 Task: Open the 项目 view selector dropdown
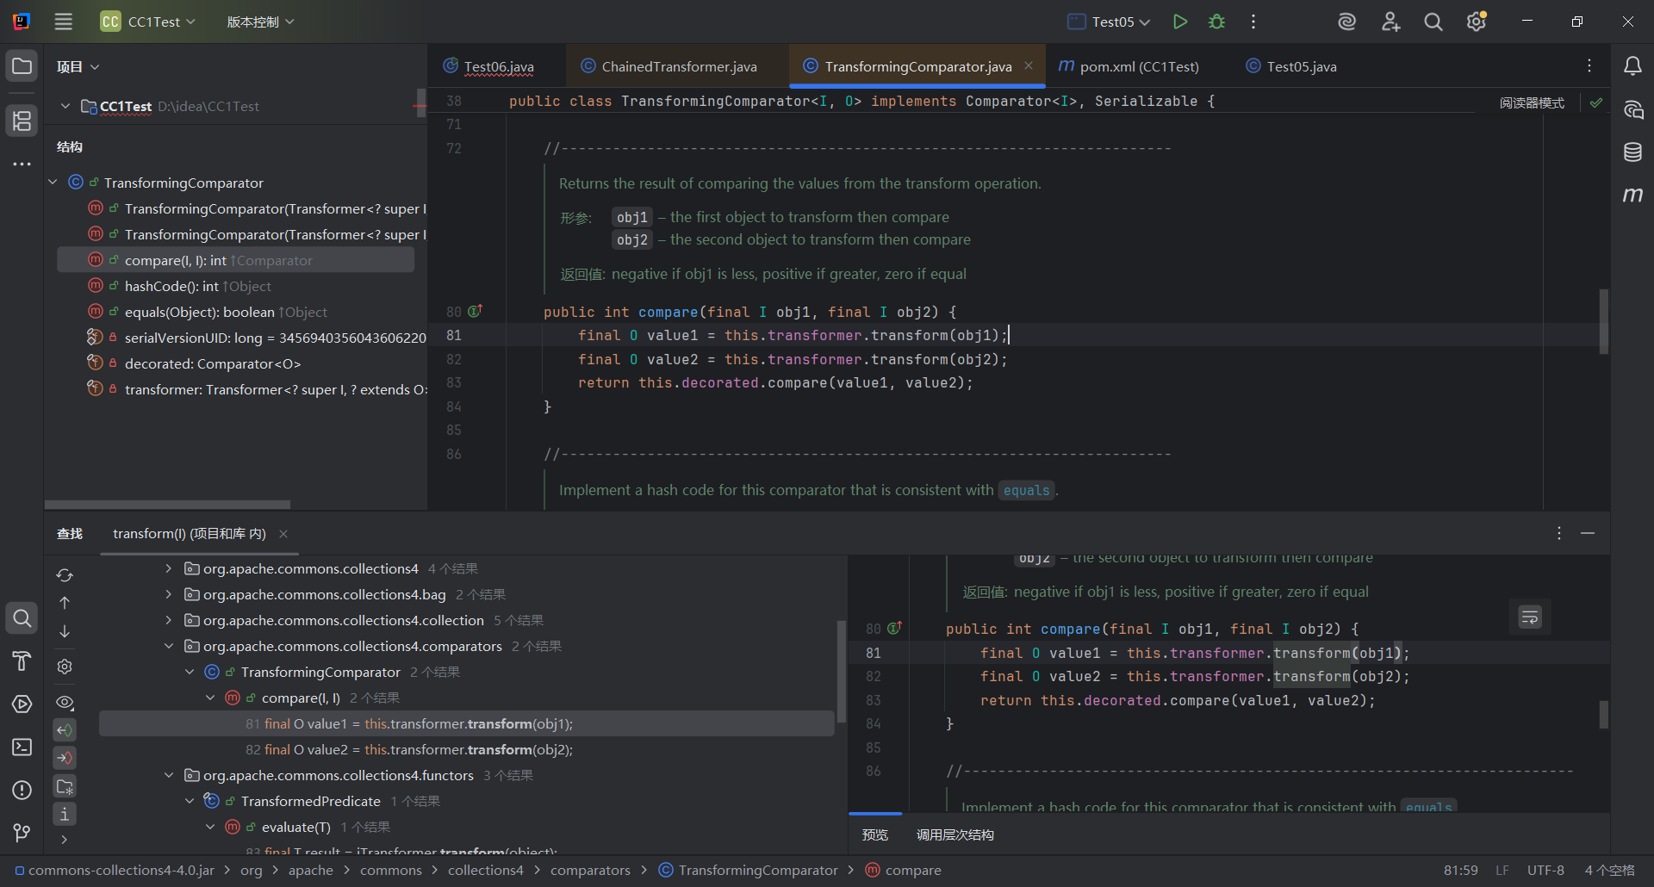[x=78, y=66]
